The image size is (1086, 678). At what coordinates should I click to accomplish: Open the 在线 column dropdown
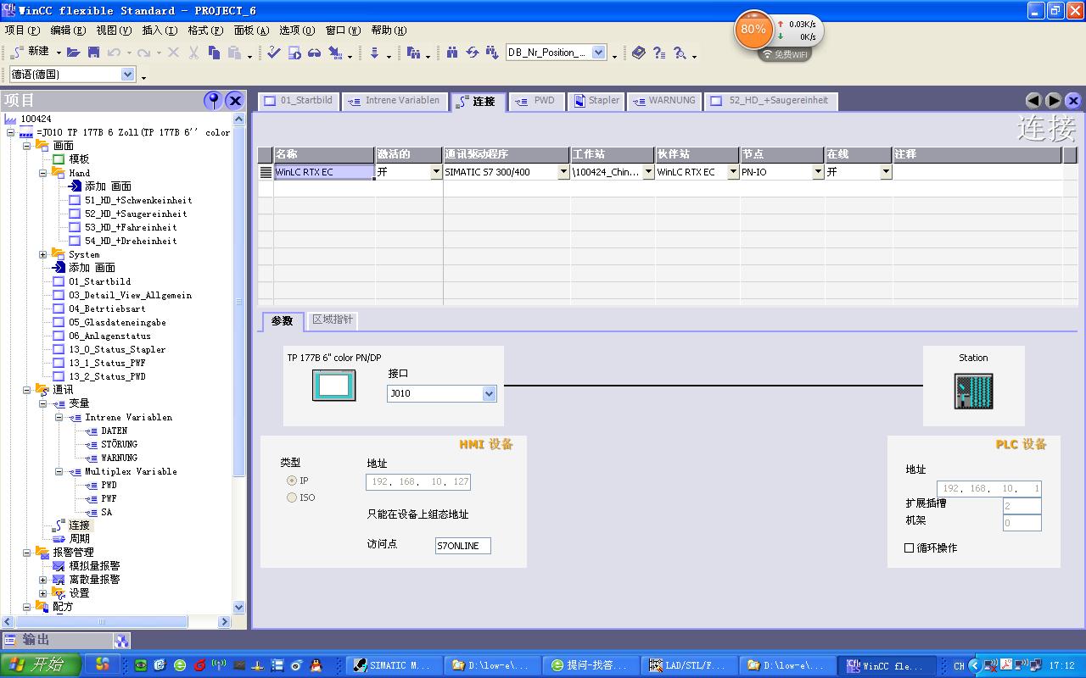coord(886,172)
